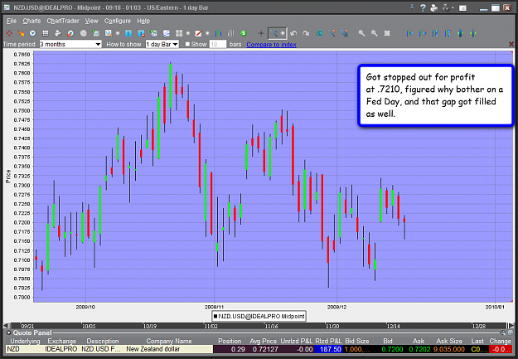Click the four-squares layout icon
Image resolution: width=518 pixels, height=359 pixels.
[179, 33]
